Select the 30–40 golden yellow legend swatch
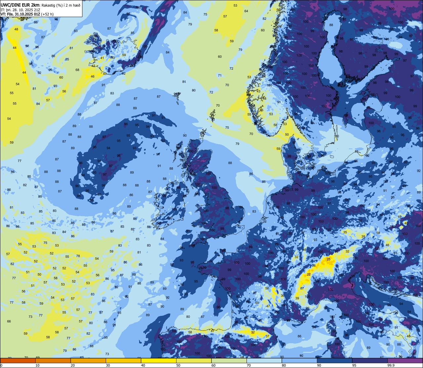The width and height of the screenshot is (423, 368). coord(123,360)
